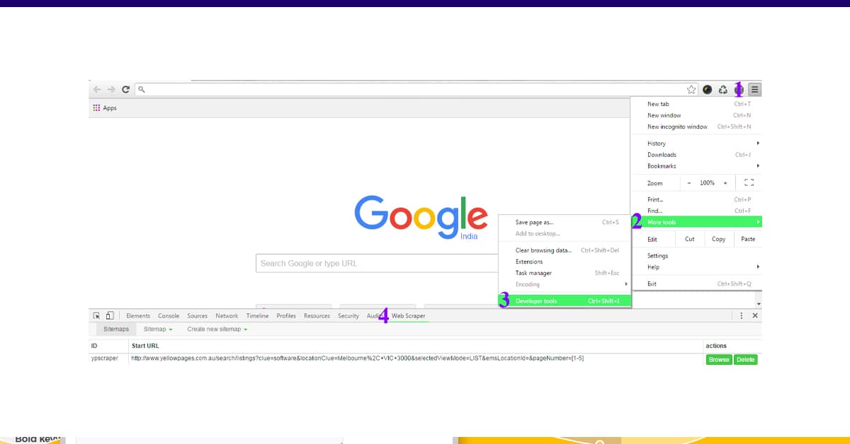Click the dark circular extension icon

(707, 90)
